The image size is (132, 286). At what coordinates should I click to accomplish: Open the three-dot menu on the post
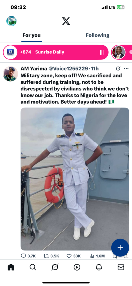coord(126,69)
